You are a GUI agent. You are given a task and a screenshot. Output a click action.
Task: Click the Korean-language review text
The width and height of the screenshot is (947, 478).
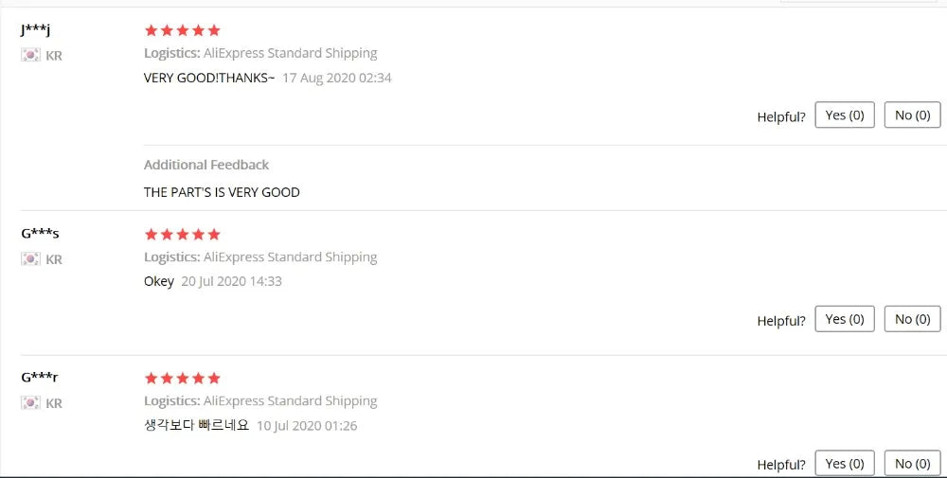[196, 425]
